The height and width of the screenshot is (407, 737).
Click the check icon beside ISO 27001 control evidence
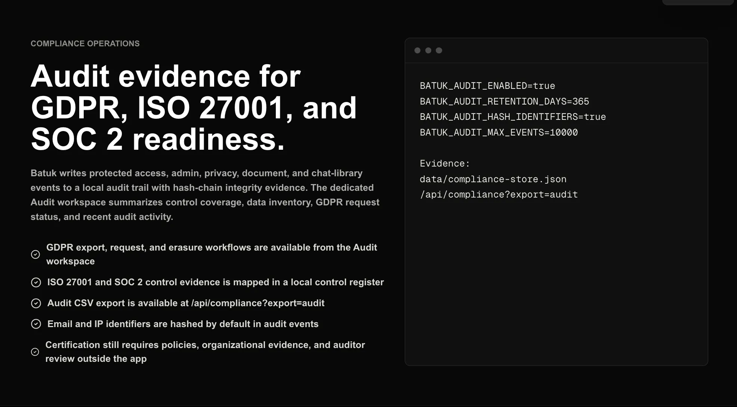(36, 282)
